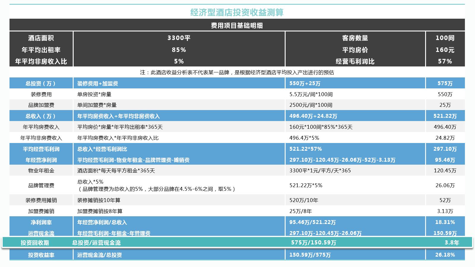This screenshot has height=267, width=475.
Task: Click the 客房数量 cell
Action: tap(355, 38)
